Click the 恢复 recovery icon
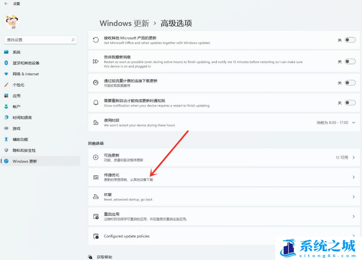The image size is (362, 260). click(96, 197)
